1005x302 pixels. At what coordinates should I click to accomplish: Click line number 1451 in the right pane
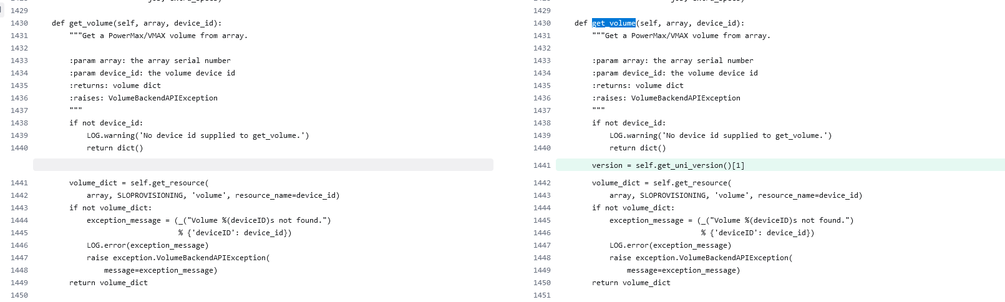[x=542, y=295]
